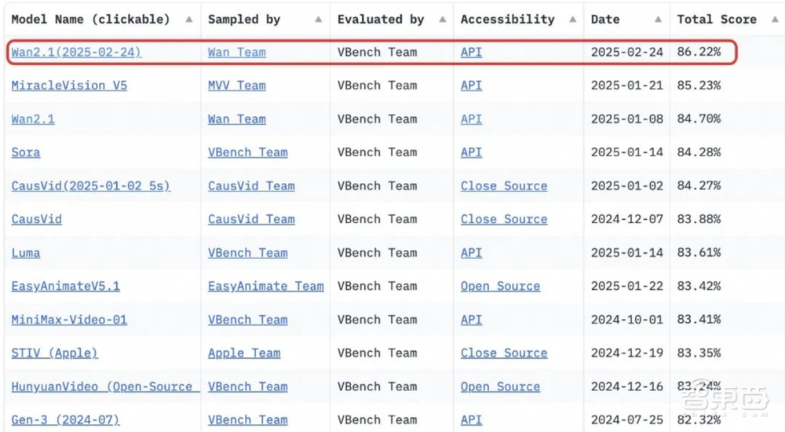785x432 pixels.
Task: Open the Apple Team link
Action: pos(244,353)
